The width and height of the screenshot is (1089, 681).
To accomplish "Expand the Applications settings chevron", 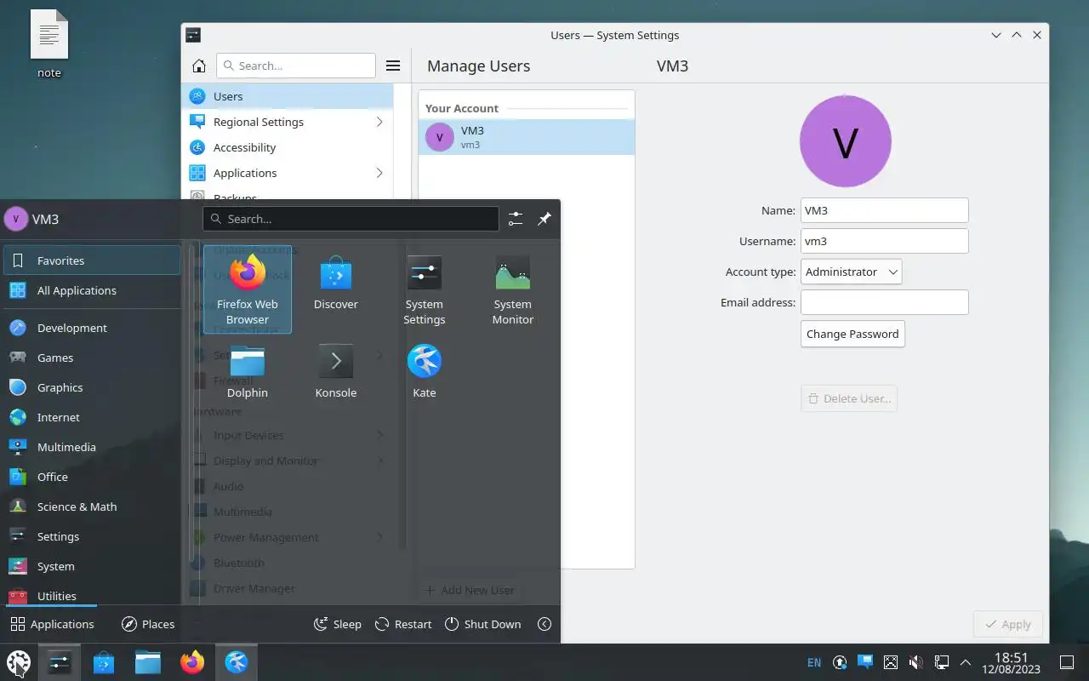I will pyautogui.click(x=379, y=173).
